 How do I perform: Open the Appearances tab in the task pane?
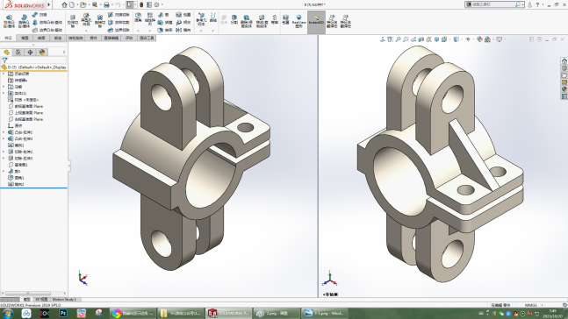click(x=564, y=89)
